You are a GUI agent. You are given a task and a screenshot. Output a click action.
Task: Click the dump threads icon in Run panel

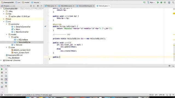2,79
